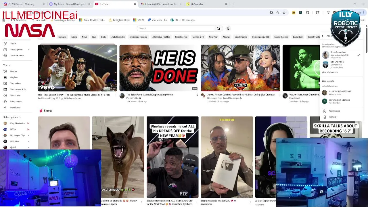This screenshot has width=368, height=207.
Task: Open Playlists in sidebar
Action: pos(14,77)
